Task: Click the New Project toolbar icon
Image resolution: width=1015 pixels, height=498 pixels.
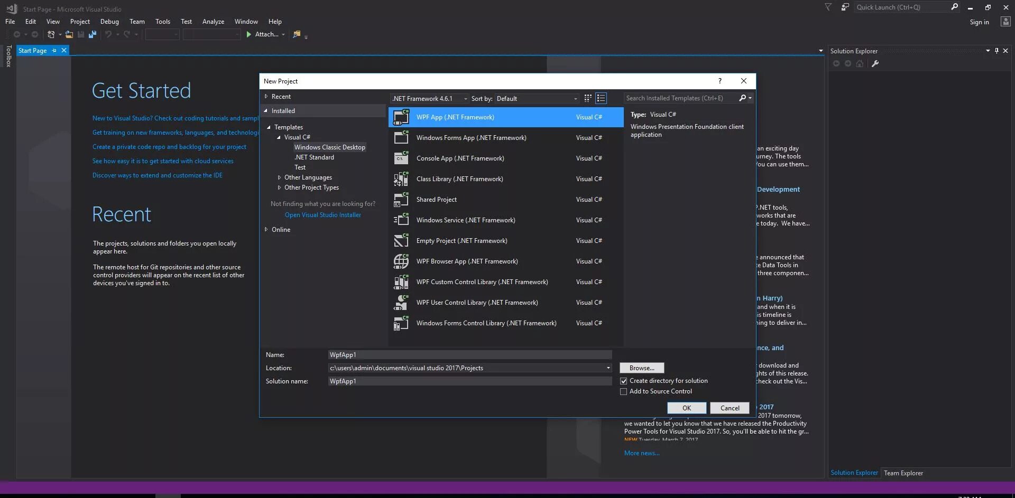Action: [x=51, y=34]
